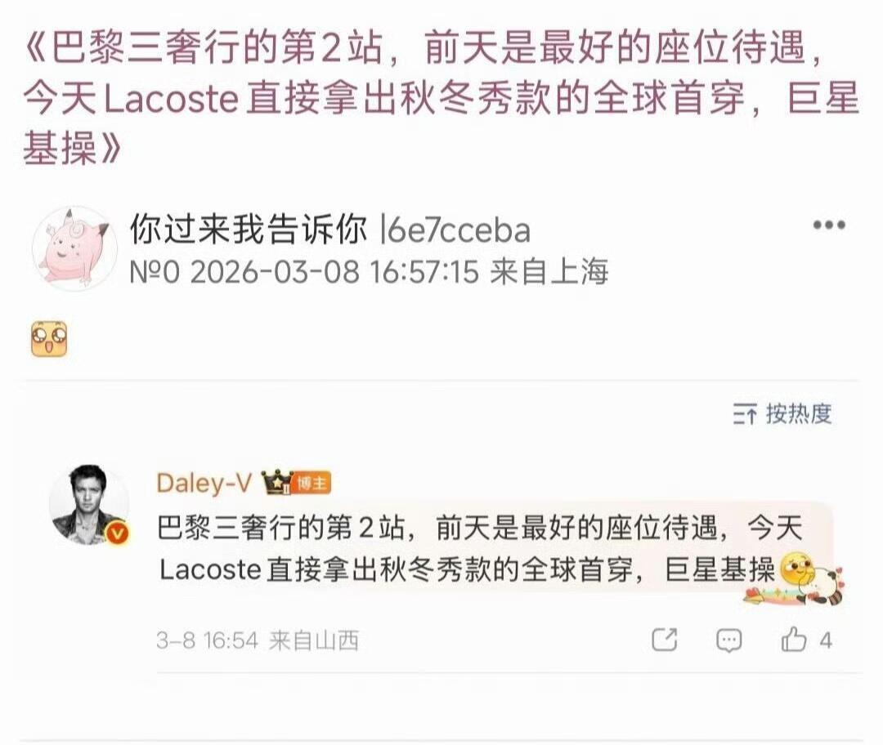Click the verified V badge on avatar

click(117, 533)
